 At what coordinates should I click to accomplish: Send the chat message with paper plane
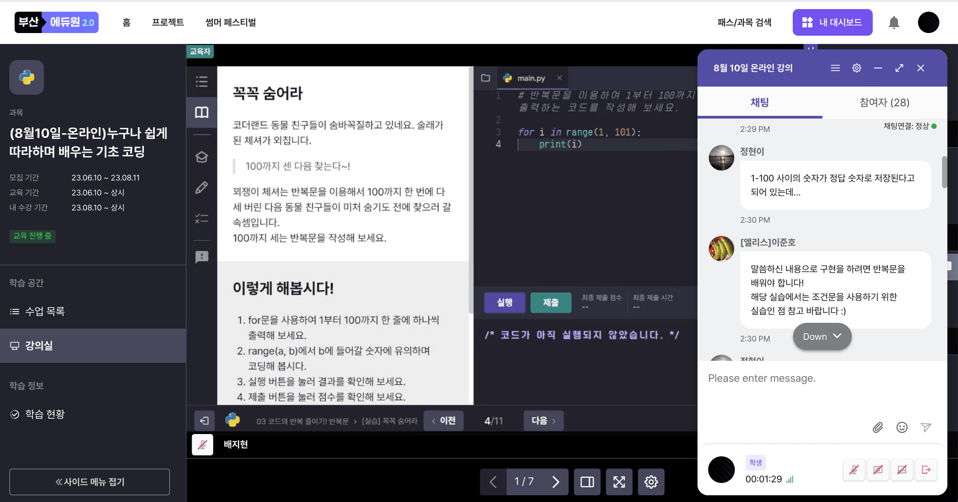(926, 427)
